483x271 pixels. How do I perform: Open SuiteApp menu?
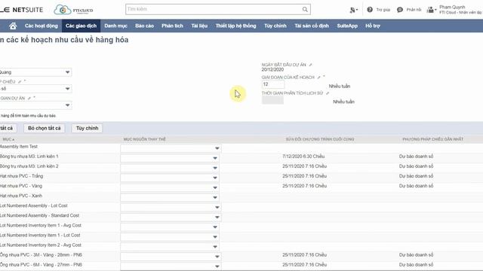tap(347, 26)
